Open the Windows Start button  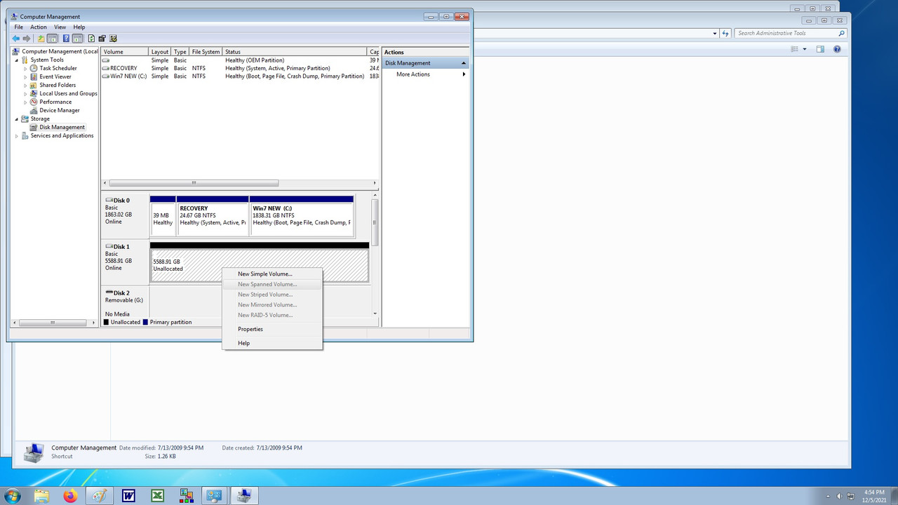12,496
